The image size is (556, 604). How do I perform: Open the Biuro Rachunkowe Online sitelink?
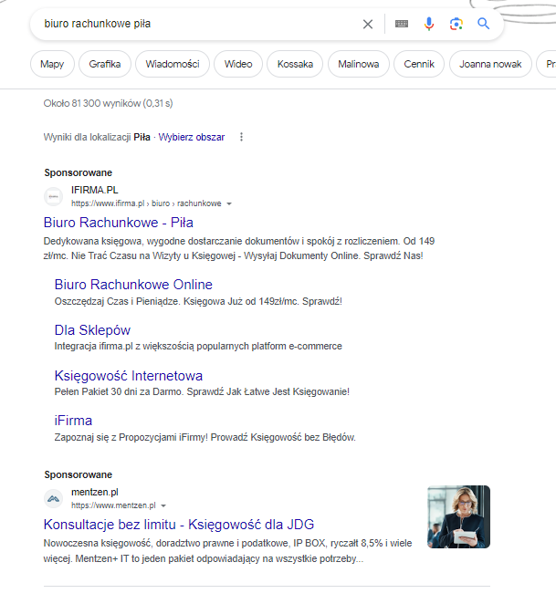click(x=133, y=285)
